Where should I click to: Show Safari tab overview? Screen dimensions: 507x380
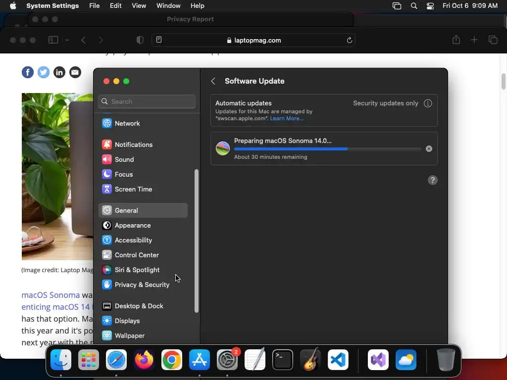493,40
